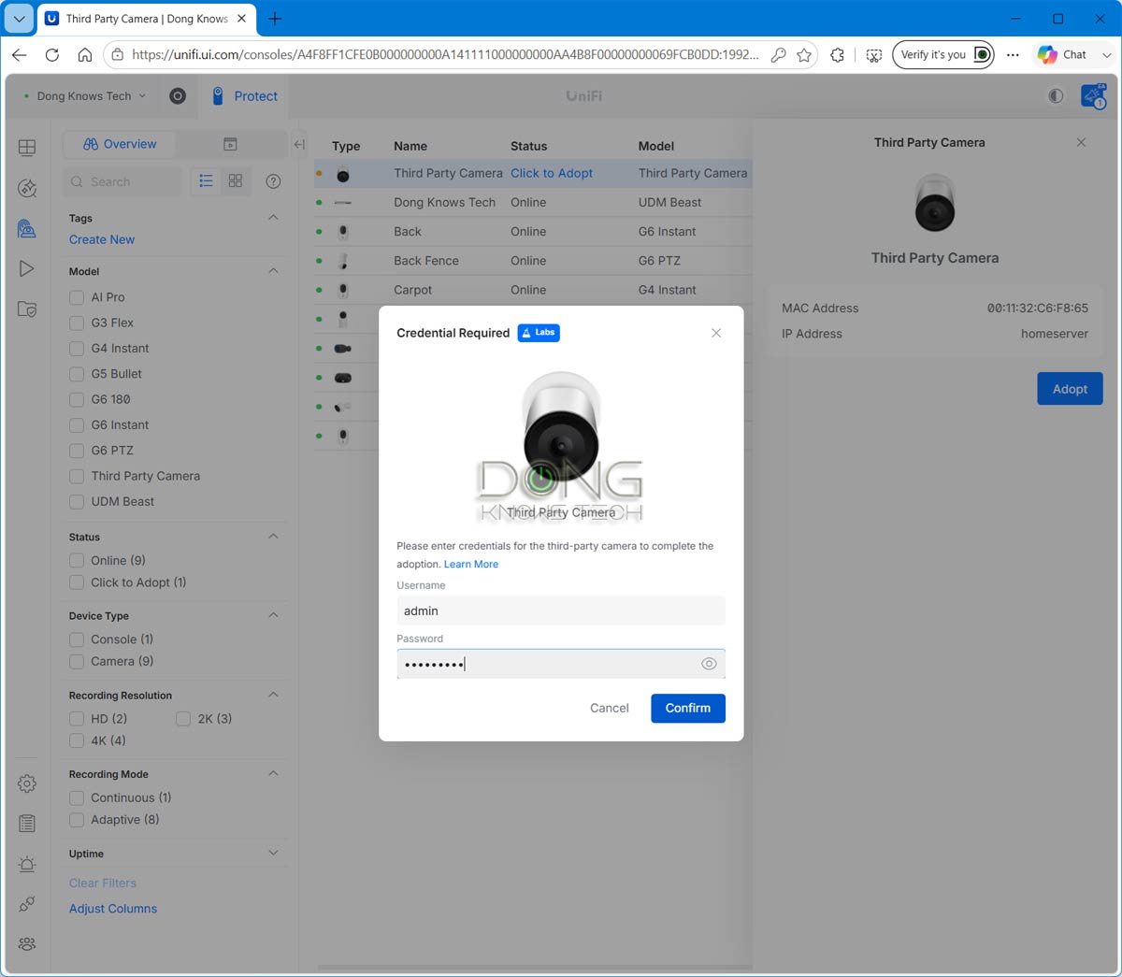Image resolution: width=1122 pixels, height=977 pixels.
Task: Open the settings gear in left sidebar
Action: (x=27, y=783)
